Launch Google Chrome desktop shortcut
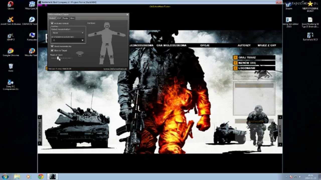The image size is (321, 180). (x=11, y=52)
